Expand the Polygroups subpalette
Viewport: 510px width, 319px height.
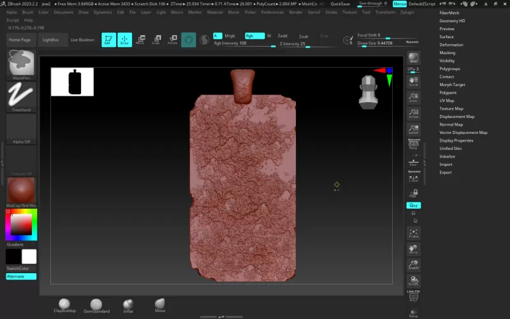(449, 68)
